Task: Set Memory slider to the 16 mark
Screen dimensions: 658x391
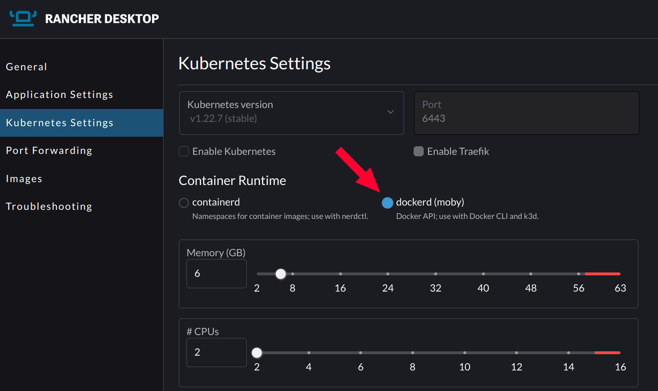Action: click(x=340, y=274)
